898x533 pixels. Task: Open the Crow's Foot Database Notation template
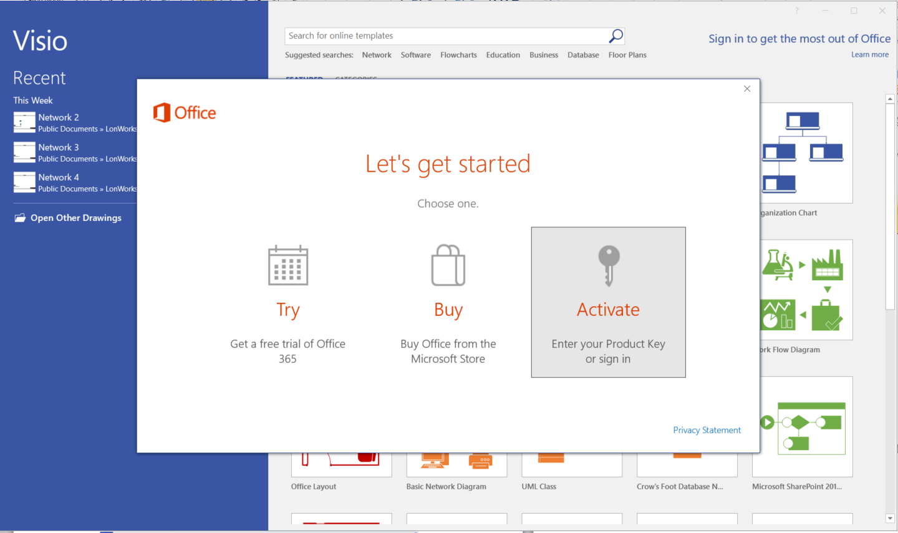[687, 465]
